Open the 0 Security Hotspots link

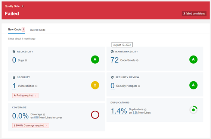(112, 86)
